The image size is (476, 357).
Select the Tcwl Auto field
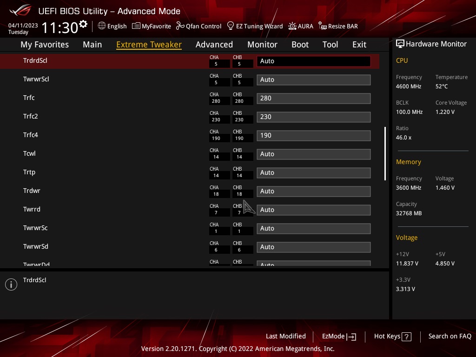click(x=314, y=154)
